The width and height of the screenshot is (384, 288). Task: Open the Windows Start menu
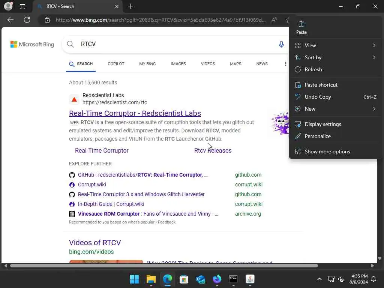134,279
